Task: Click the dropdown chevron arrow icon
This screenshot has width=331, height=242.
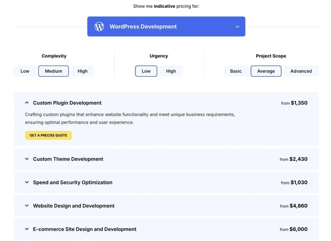Action: pos(237,27)
